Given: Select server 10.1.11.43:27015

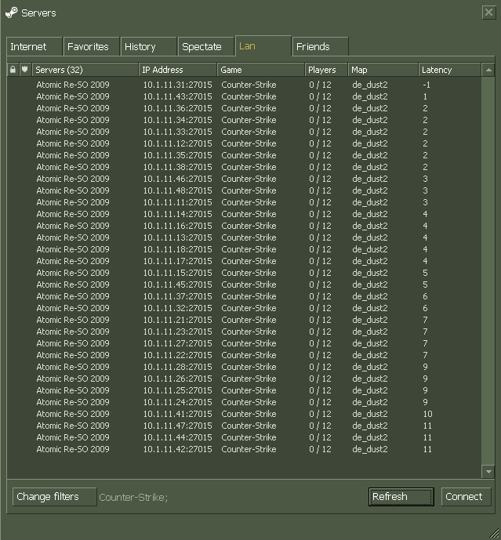Looking at the screenshot, I should click(x=244, y=96).
